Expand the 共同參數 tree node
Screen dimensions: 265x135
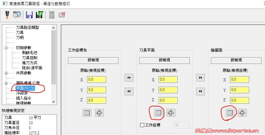click(6, 73)
